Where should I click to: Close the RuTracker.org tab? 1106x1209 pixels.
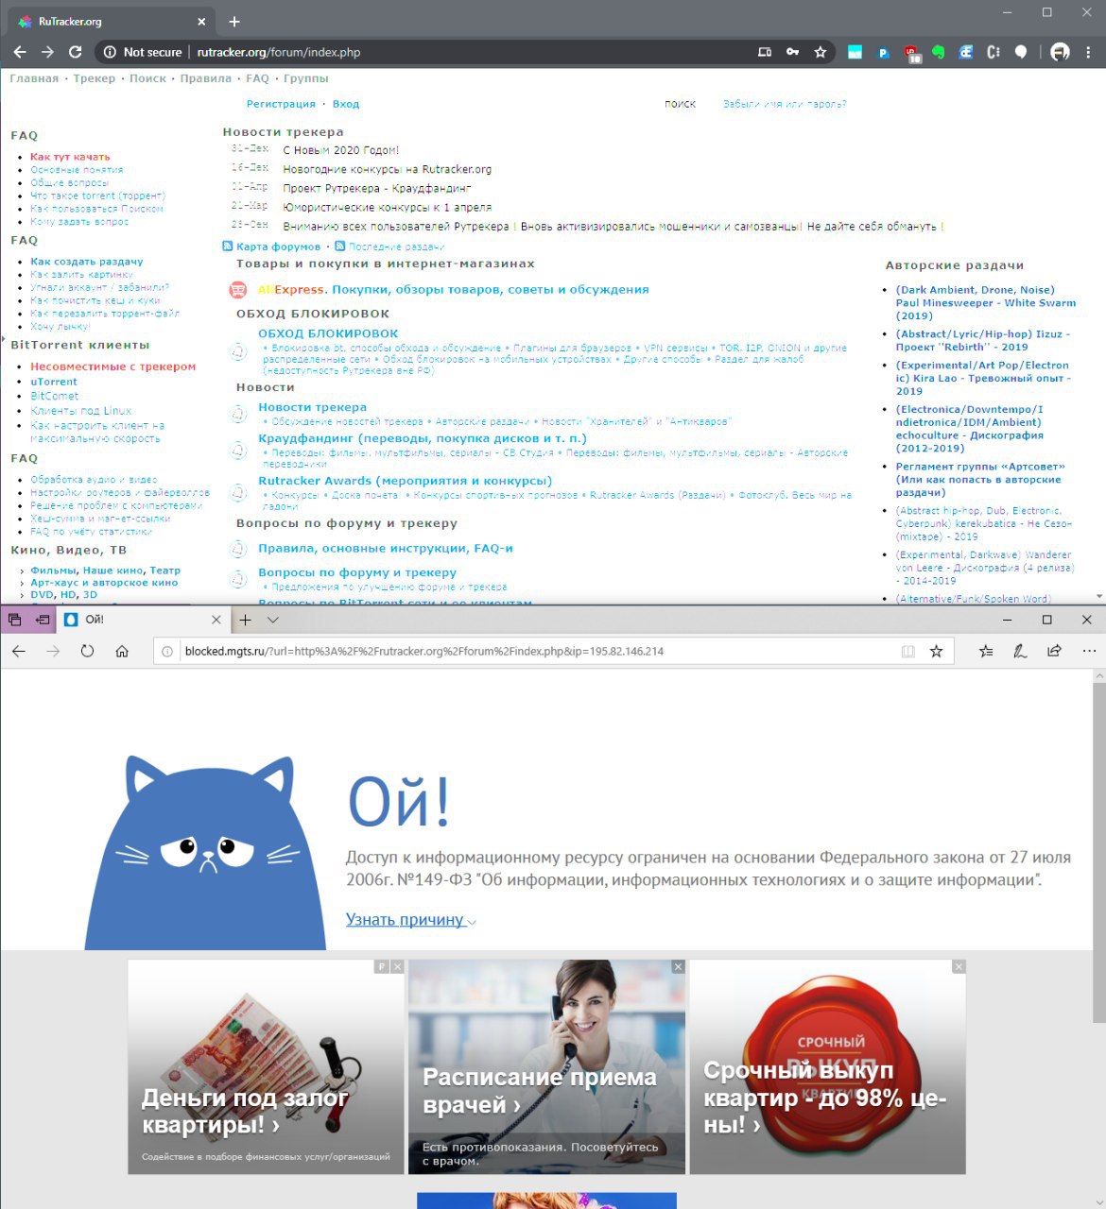pyautogui.click(x=201, y=21)
